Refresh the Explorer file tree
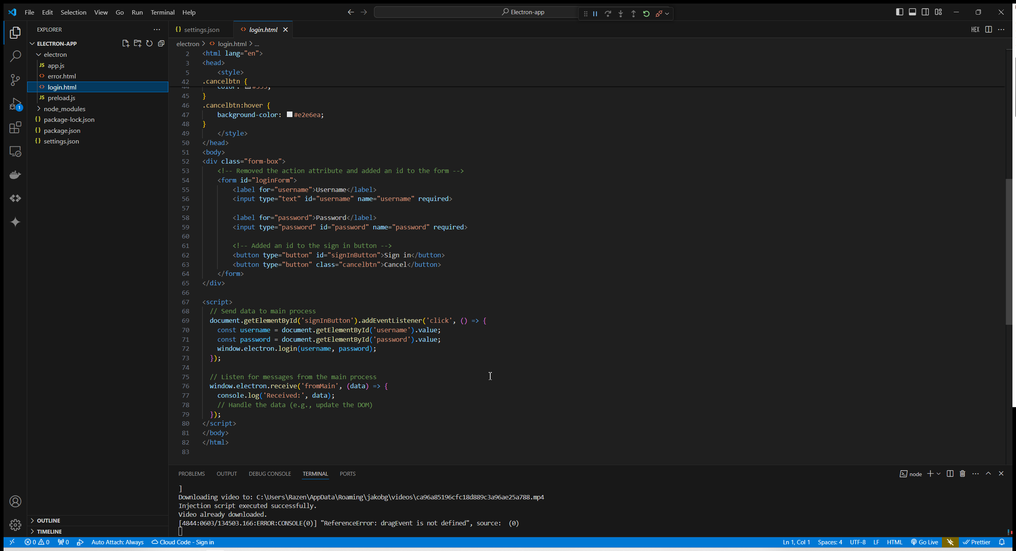The width and height of the screenshot is (1016, 551). tap(149, 43)
